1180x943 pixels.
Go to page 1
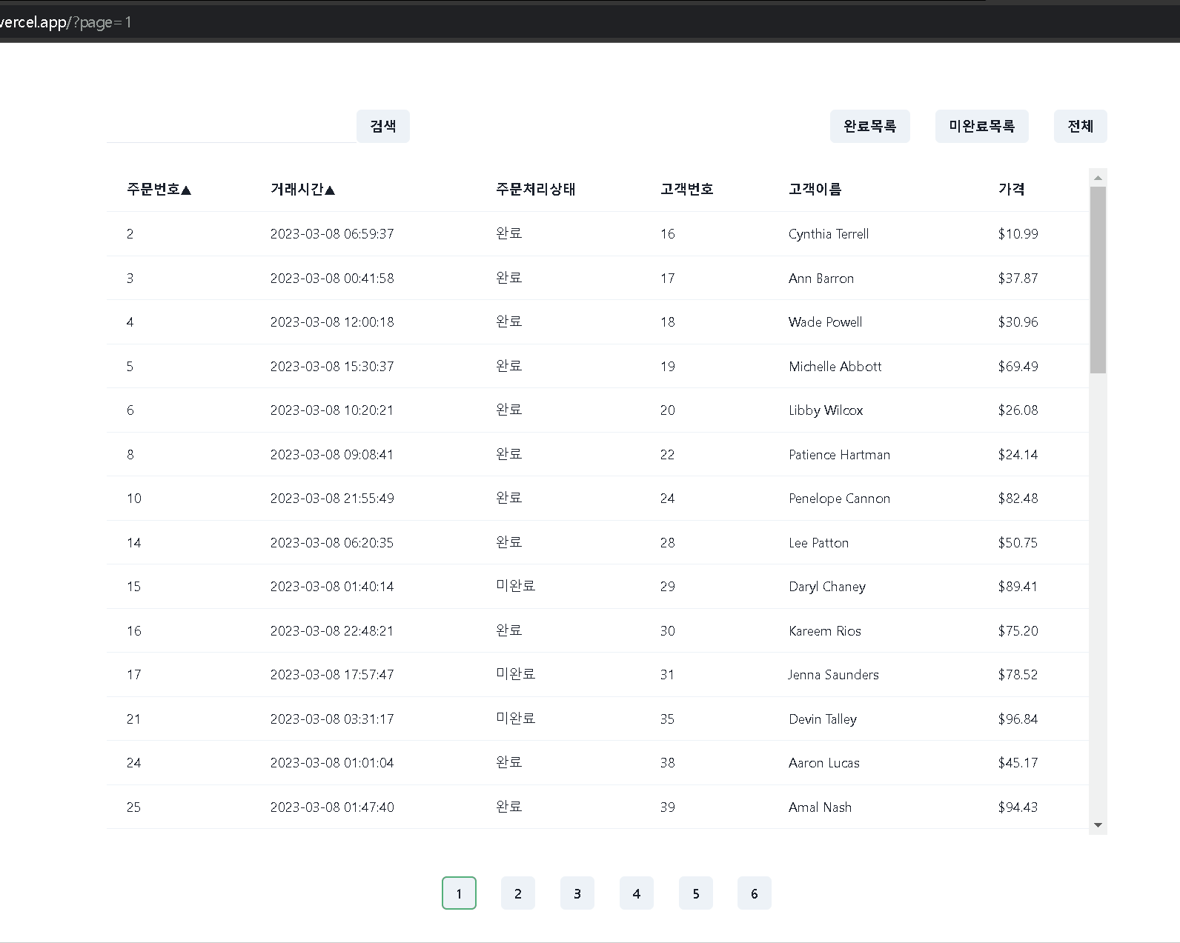459,893
